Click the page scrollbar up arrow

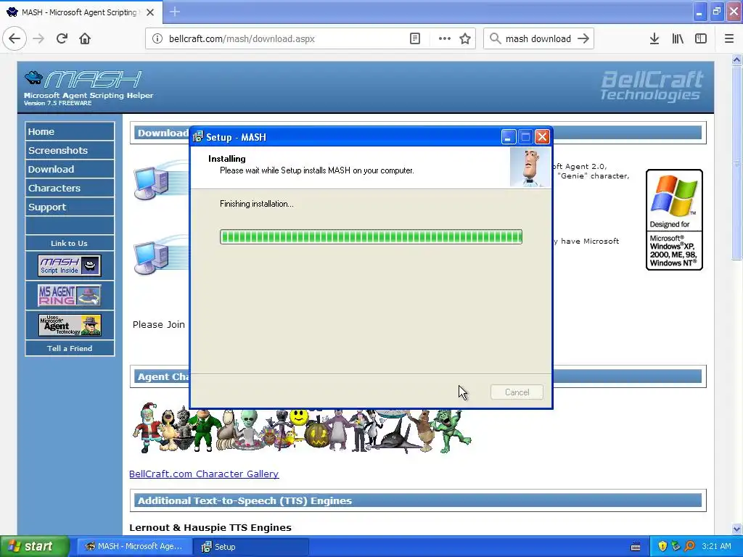(x=736, y=59)
